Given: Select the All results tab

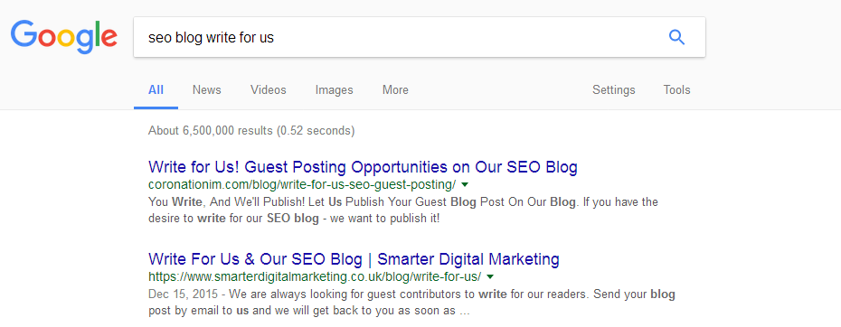Looking at the screenshot, I should coord(156,90).
